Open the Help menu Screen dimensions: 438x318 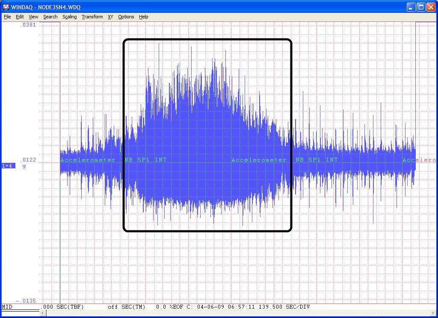pos(144,17)
